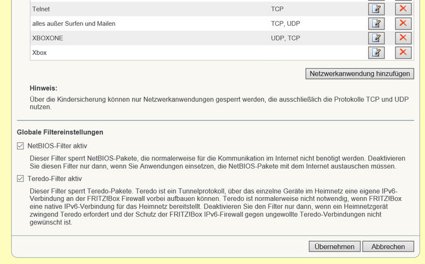This screenshot has height=264, width=425.
Task: Edit the 'alles außer Surfen und Mailen' entry
Action: click(x=376, y=23)
